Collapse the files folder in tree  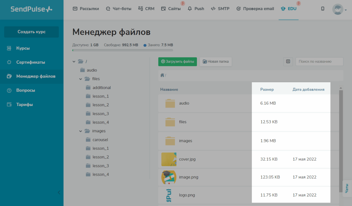pos(81,79)
